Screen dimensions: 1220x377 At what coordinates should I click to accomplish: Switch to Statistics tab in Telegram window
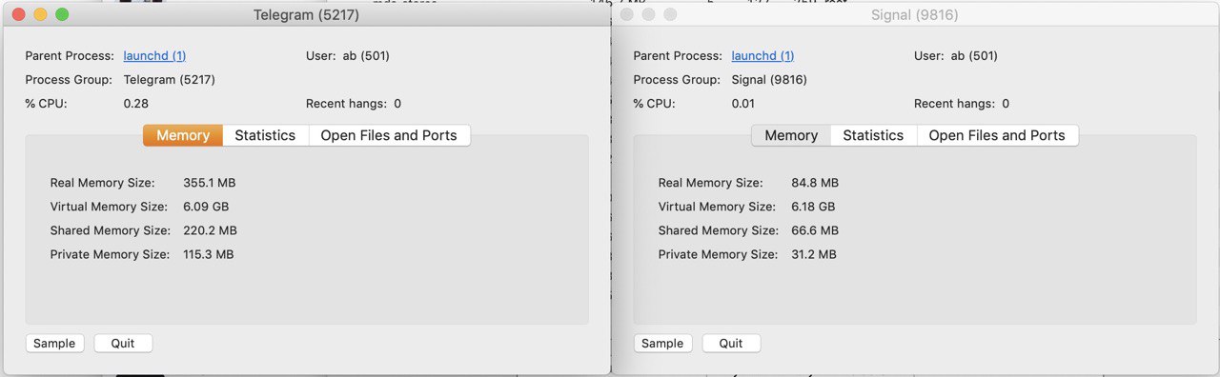point(265,135)
